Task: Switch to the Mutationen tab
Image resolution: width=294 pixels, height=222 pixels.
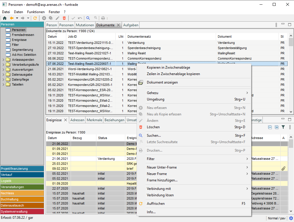Action: pos(85,25)
